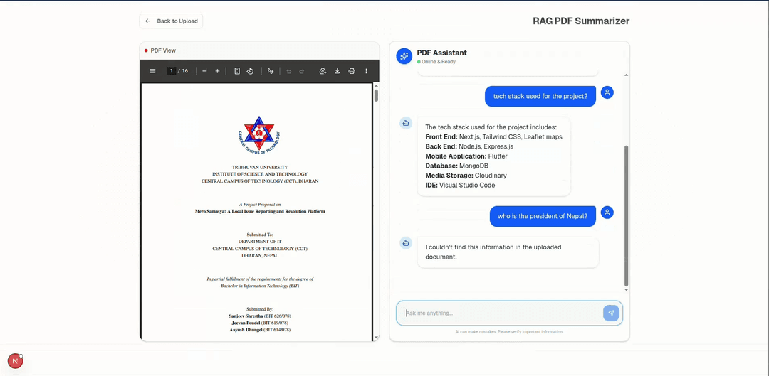Click the Mero Samasya project title

click(260, 212)
